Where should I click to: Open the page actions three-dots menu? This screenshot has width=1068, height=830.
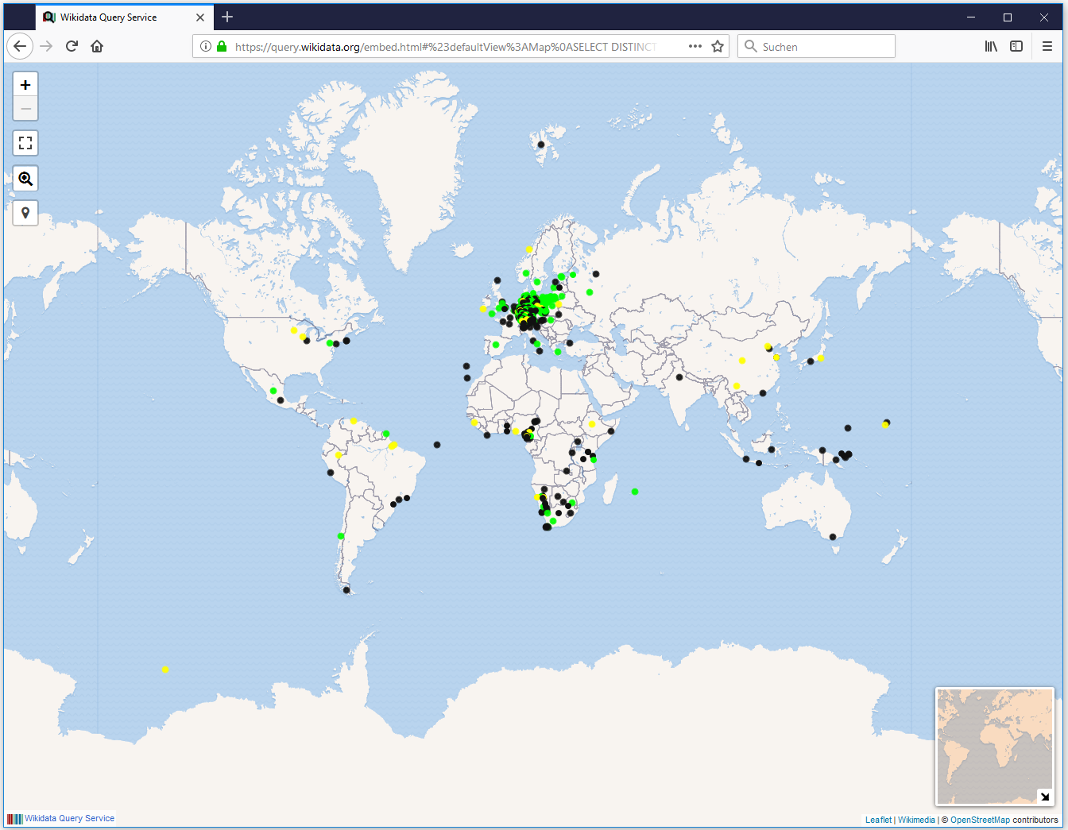coord(695,46)
